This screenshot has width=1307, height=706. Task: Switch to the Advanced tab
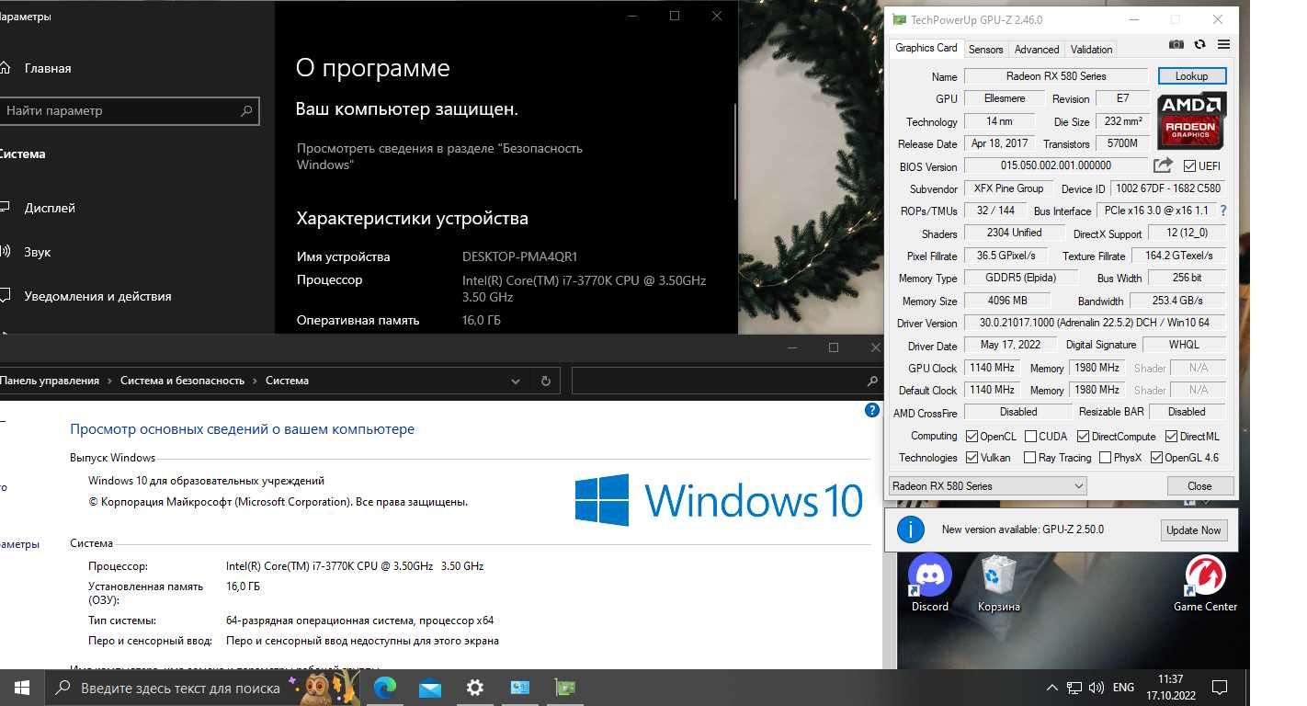pyautogui.click(x=1037, y=50)
